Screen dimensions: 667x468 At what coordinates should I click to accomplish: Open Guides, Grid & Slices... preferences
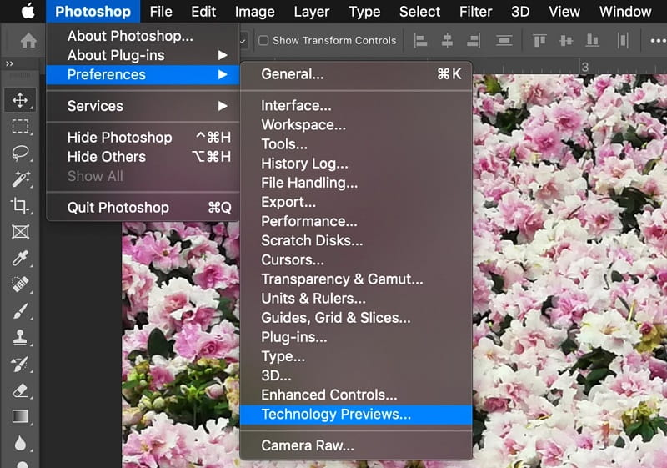coord(356,318)
